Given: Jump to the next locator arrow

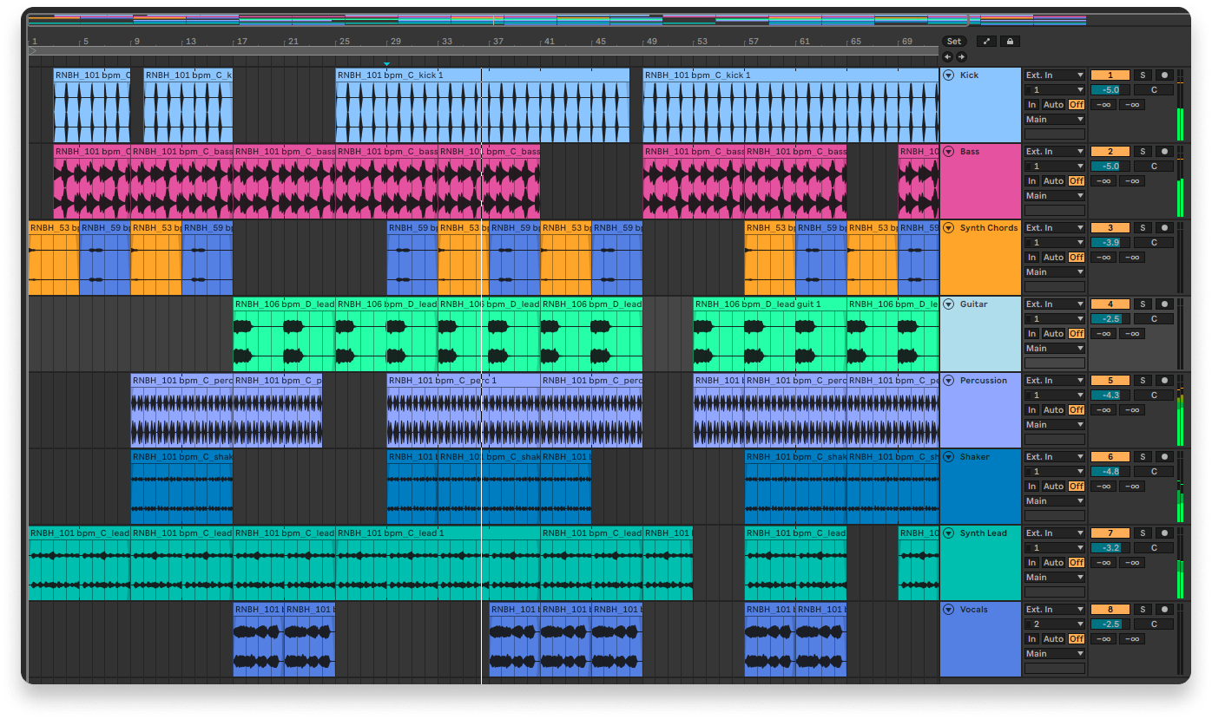Looking at the screenshot, I should [x=960, y=57].
